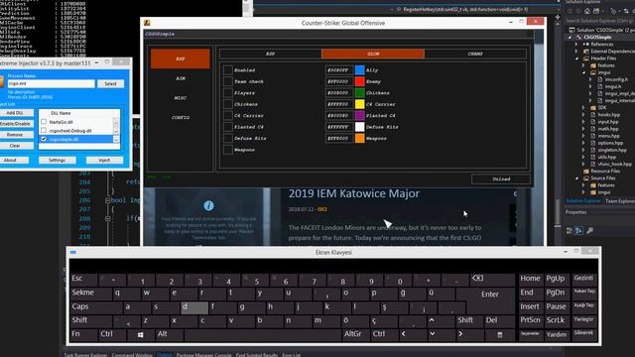Open Settings in Extreme Injector
This screenshot has width=635, height=357.
click(x=58, y=161)
